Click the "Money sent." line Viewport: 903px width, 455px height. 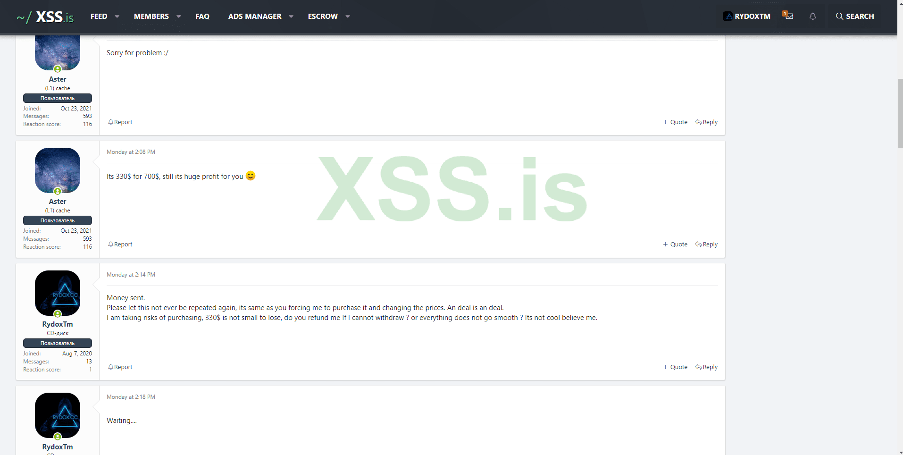coord(125,298)
